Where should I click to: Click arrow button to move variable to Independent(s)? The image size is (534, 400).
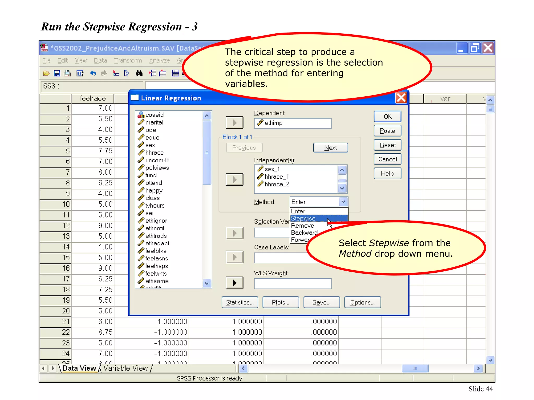click(x=234, y=180)
